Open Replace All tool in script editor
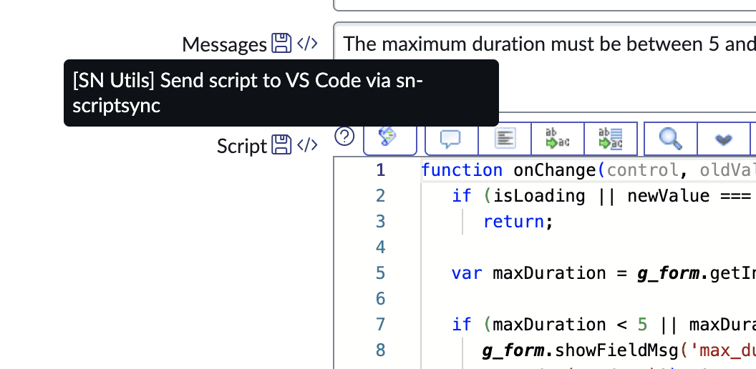Viewport: 756px width, 369px height. pyautogui.click(x=611, y=139)
